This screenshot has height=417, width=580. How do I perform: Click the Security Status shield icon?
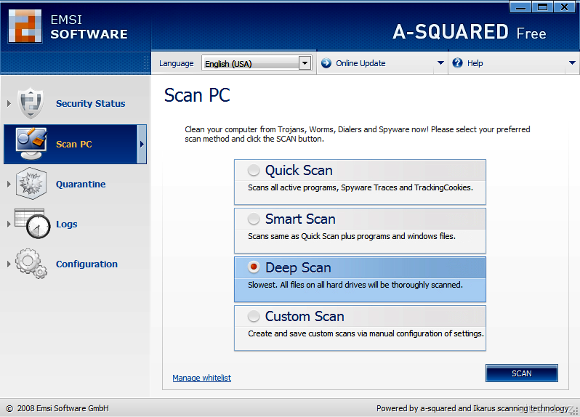pyautogui.click(x=31, y=103)
